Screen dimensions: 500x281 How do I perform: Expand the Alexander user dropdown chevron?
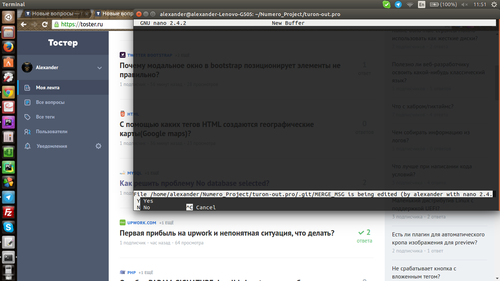(x=99, y=68)
